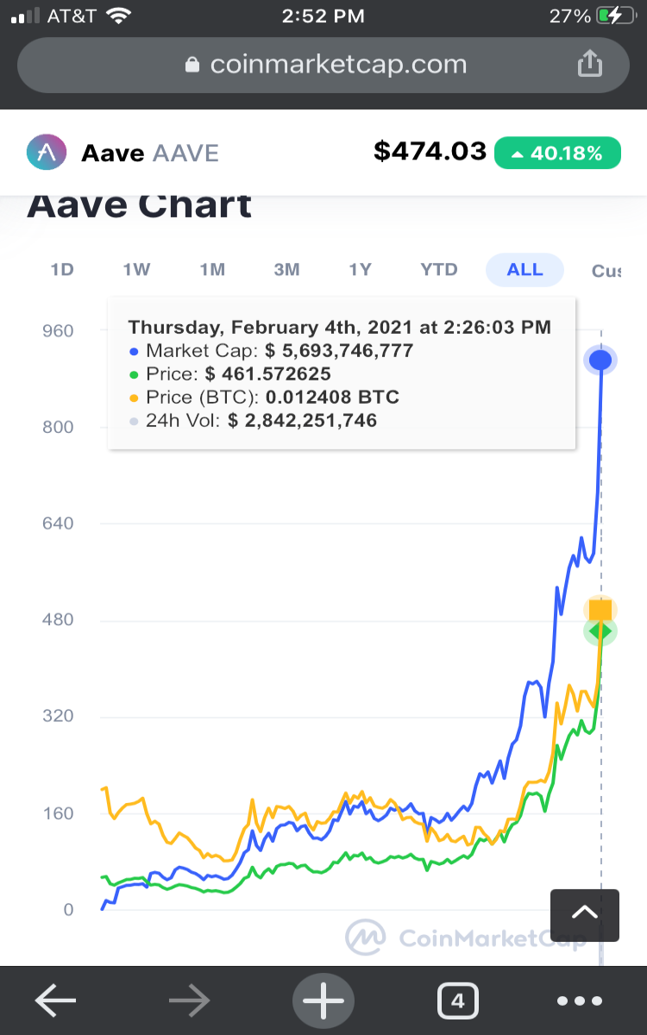
Task: Click the Aave logo icon
Action: coord(47,153)
